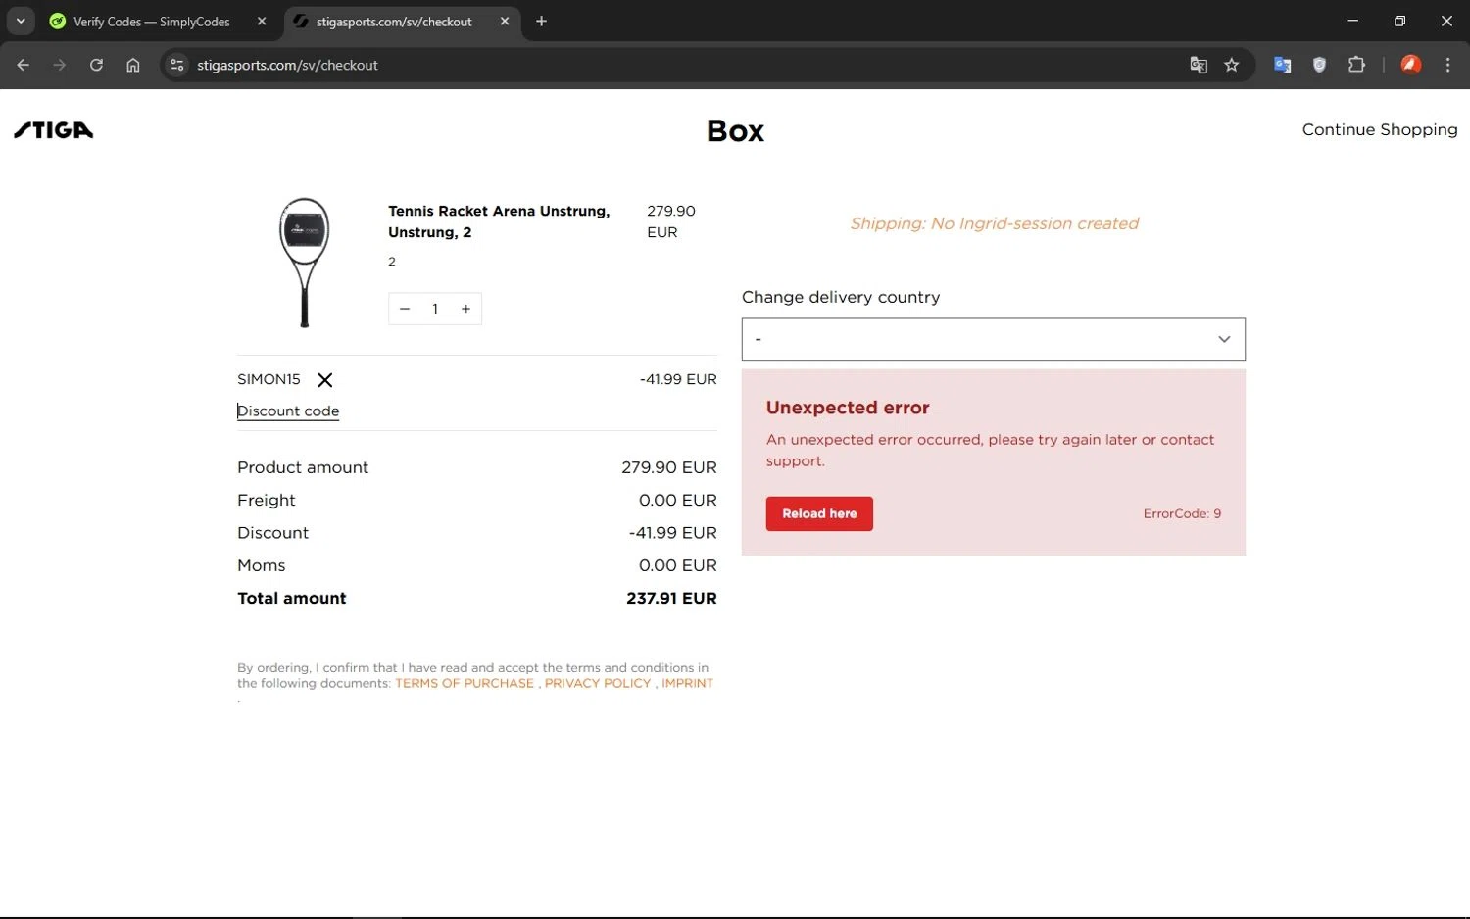Click the translate page icon in address bar
Screen dimensions: 1470x919
1198,65
